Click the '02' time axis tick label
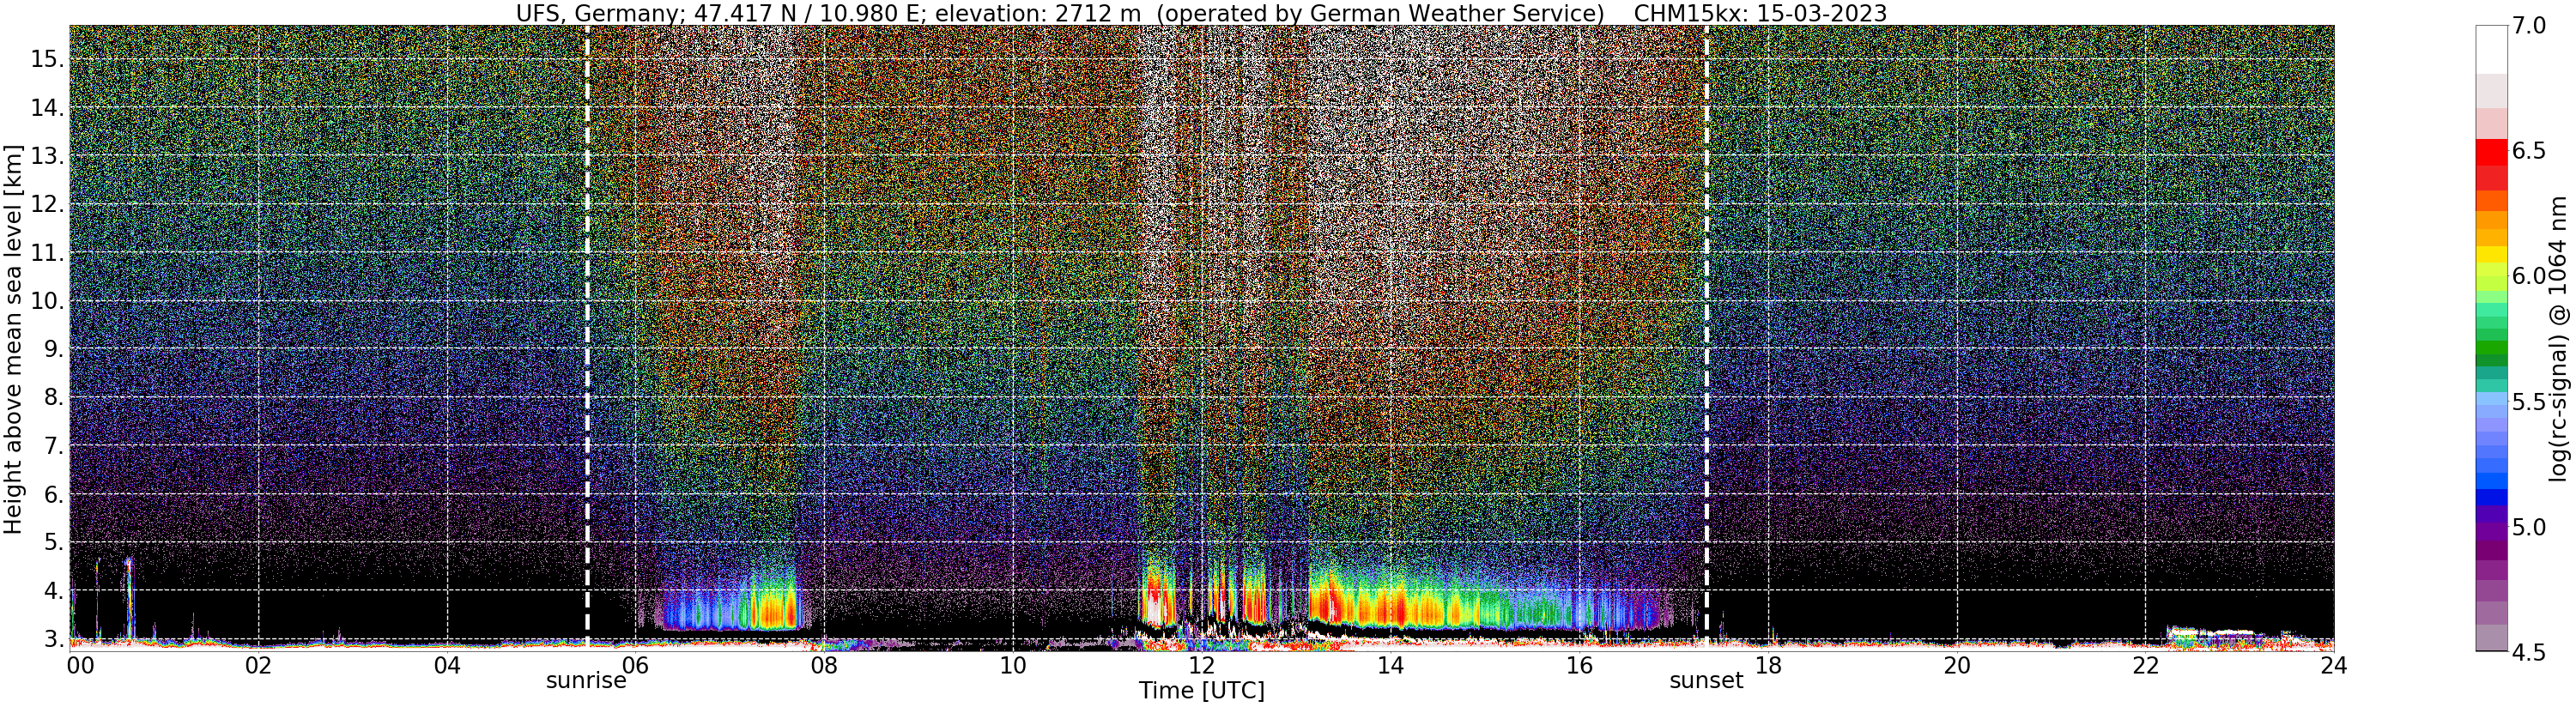2576x707 pixels. pos(259,666)
